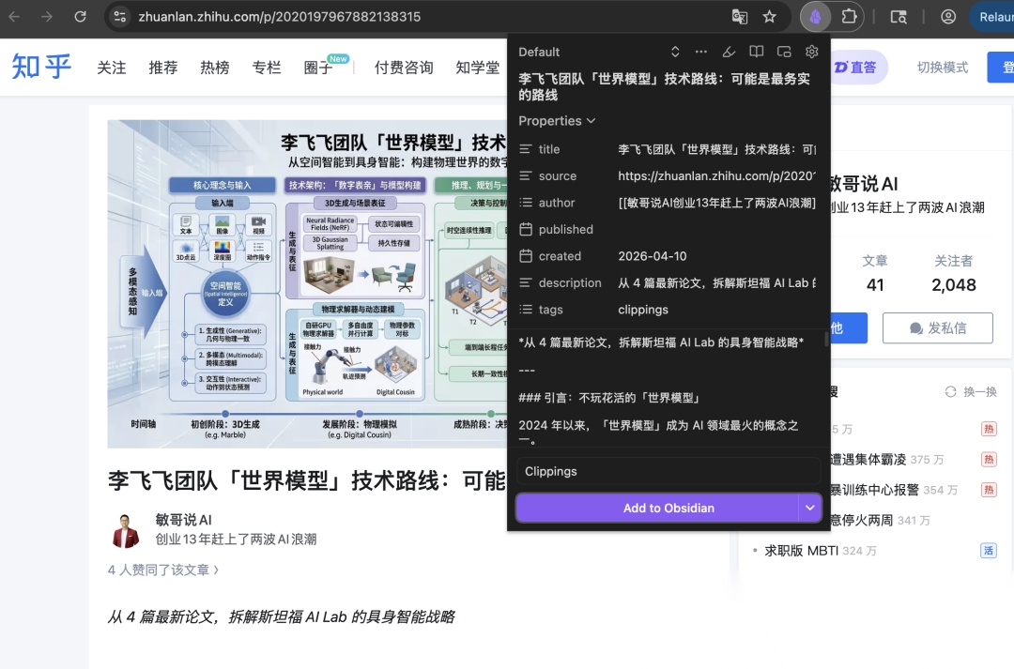Click the article header infographic image

(x=307, y=283)
